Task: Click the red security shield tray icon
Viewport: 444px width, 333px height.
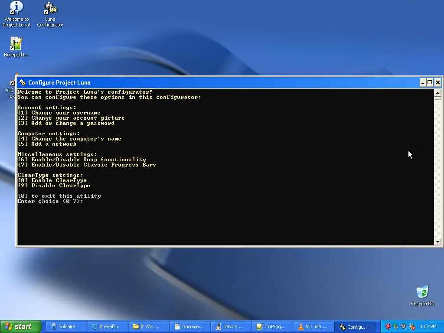Action: click(x=388, y=326)
